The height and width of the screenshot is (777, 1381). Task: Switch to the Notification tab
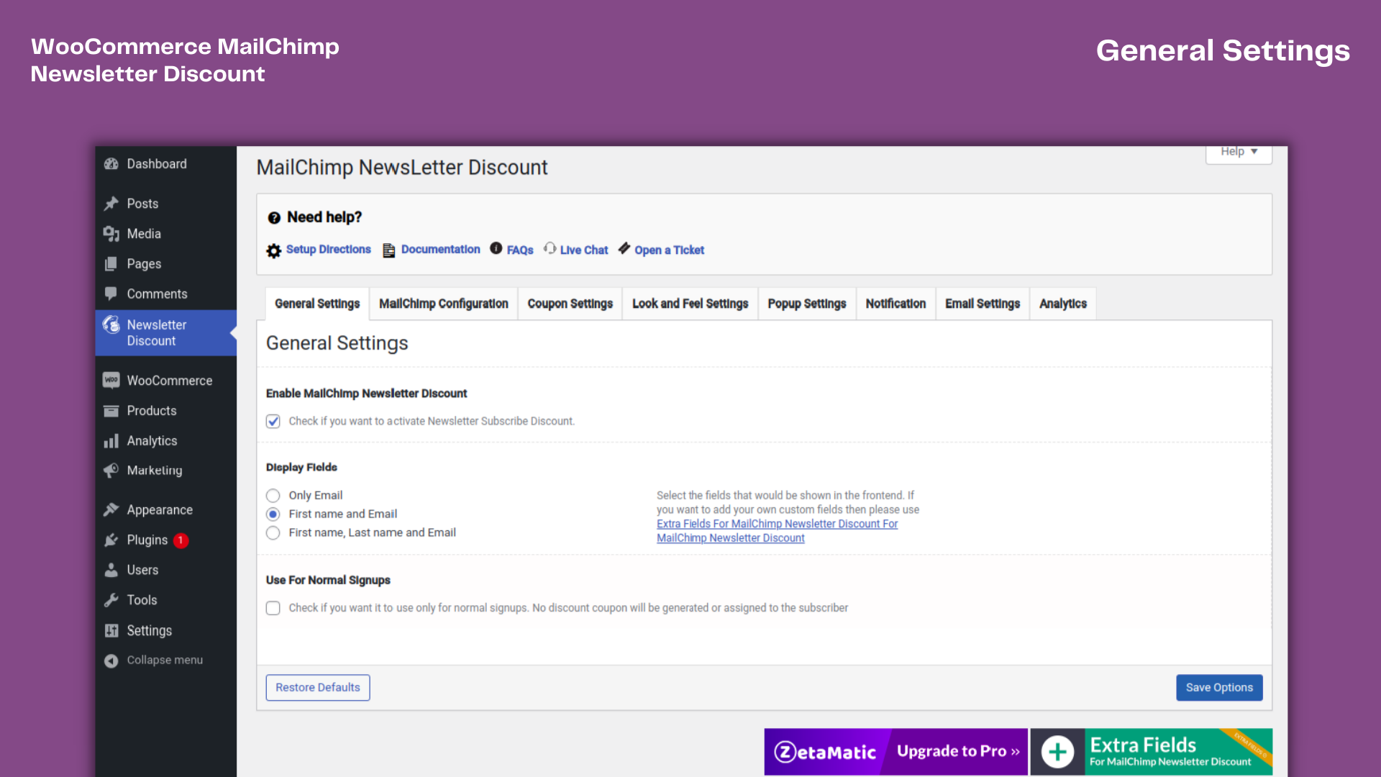(x=895, y=304)
